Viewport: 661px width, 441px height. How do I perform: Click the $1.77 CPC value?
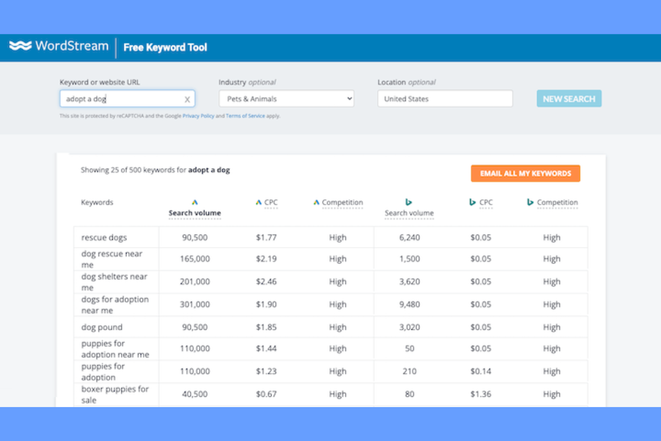pyautogui.click(x=266, y=237)
